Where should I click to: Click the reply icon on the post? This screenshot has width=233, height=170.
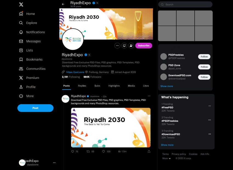point(73,151)
